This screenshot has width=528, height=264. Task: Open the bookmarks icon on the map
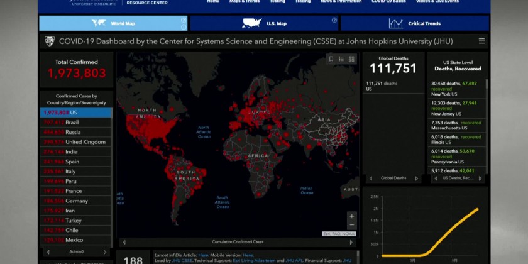click(x=331, y=59)
